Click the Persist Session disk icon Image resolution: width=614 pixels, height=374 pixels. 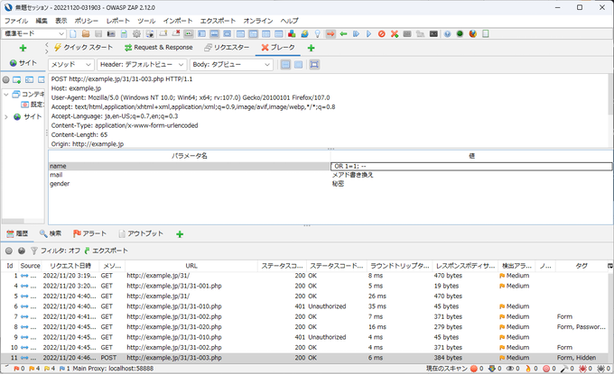pos(98,34)
